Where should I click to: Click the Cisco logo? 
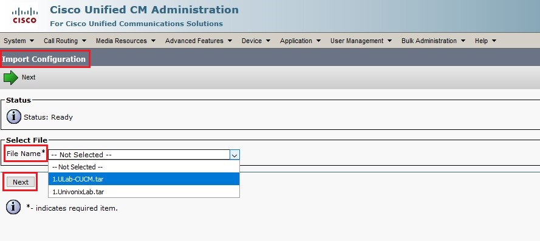(x=24, y=16)
